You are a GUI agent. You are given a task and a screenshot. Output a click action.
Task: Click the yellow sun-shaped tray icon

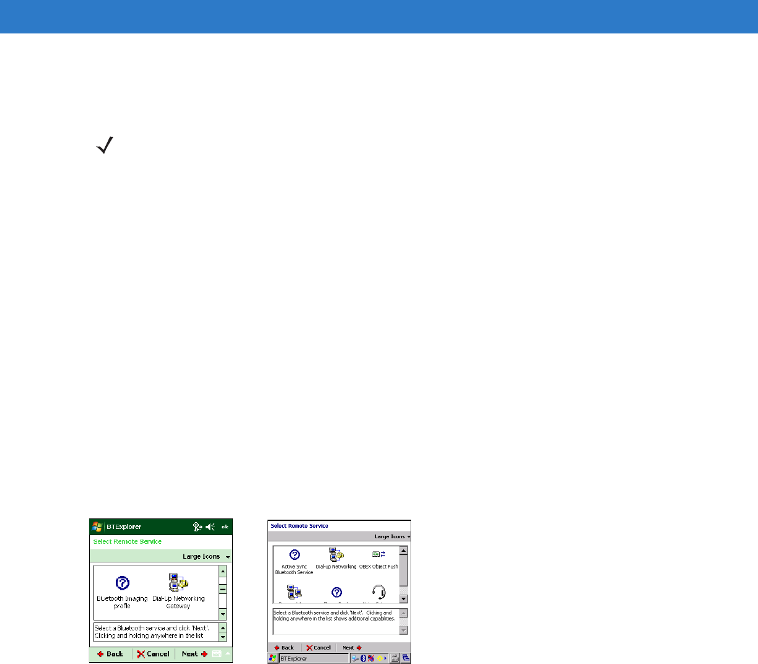379,658
